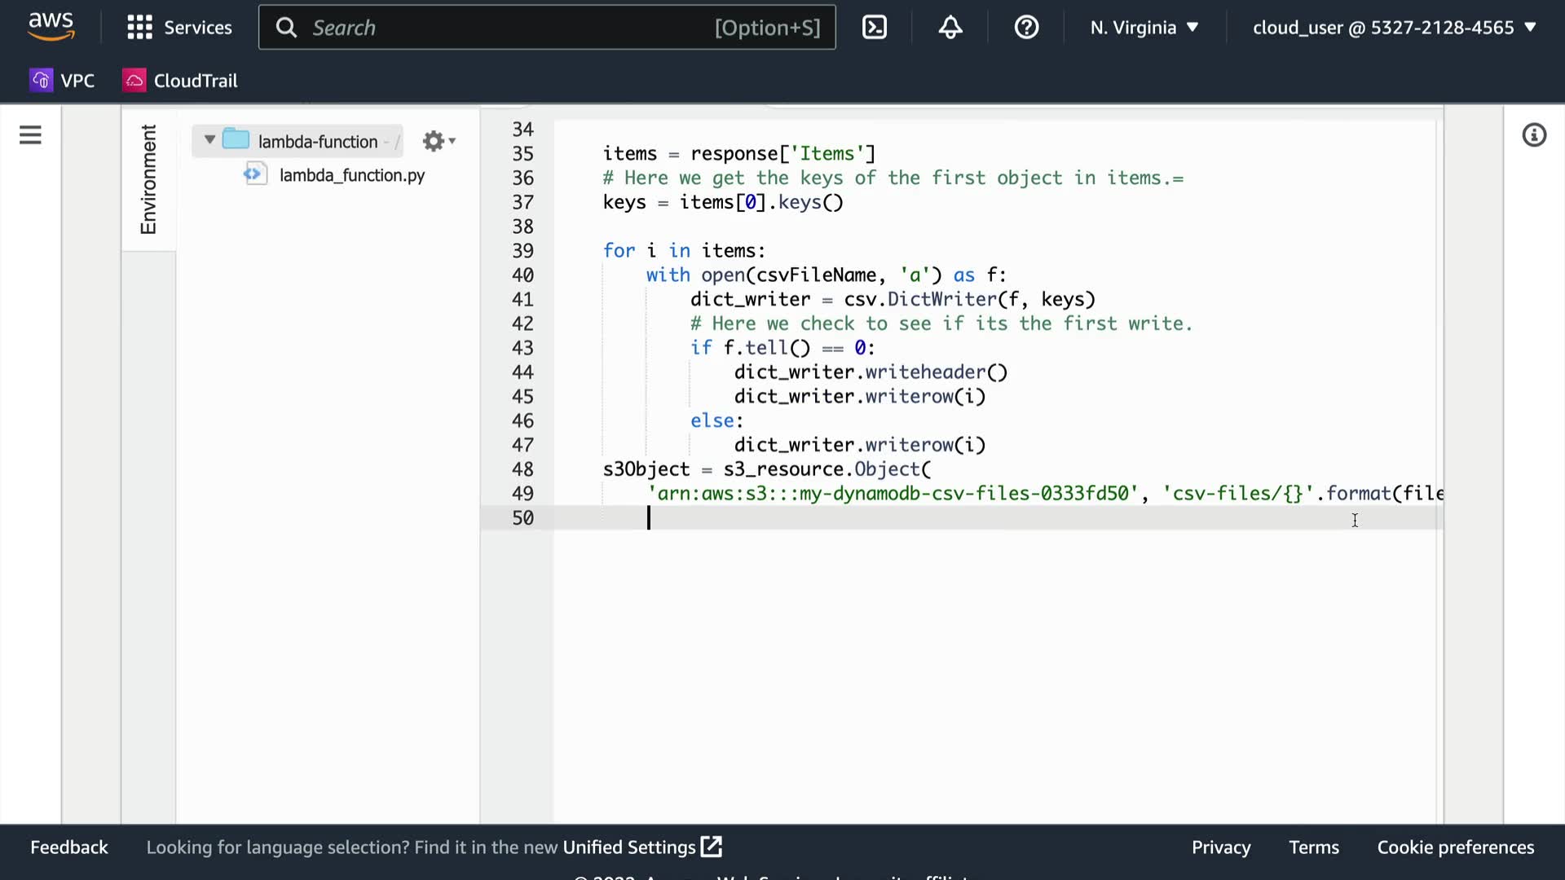Open the notifications bell
1565x880 pixels.
pyautogui.click(x=950, y=28)
